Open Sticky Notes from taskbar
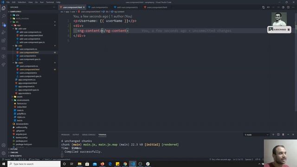The image size is (297, 167). point(117,164)
